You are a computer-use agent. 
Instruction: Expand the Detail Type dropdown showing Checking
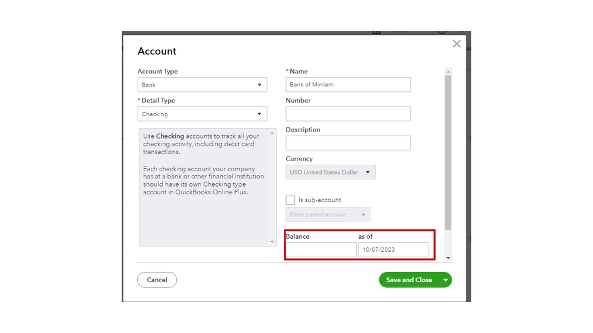tap(202, 114)
